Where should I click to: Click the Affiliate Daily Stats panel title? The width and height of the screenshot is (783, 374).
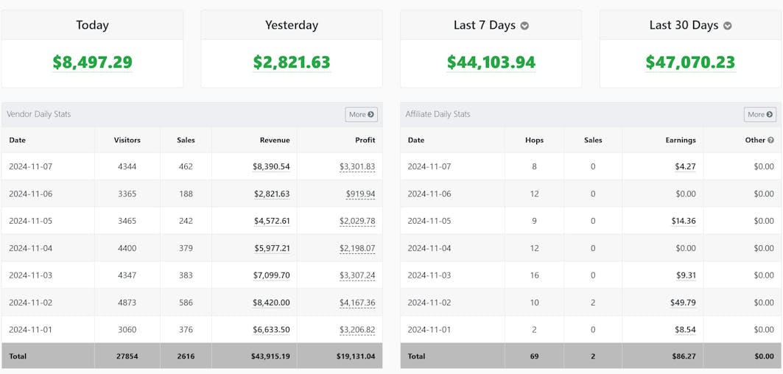pyautogui.click(x=438, y=114)
